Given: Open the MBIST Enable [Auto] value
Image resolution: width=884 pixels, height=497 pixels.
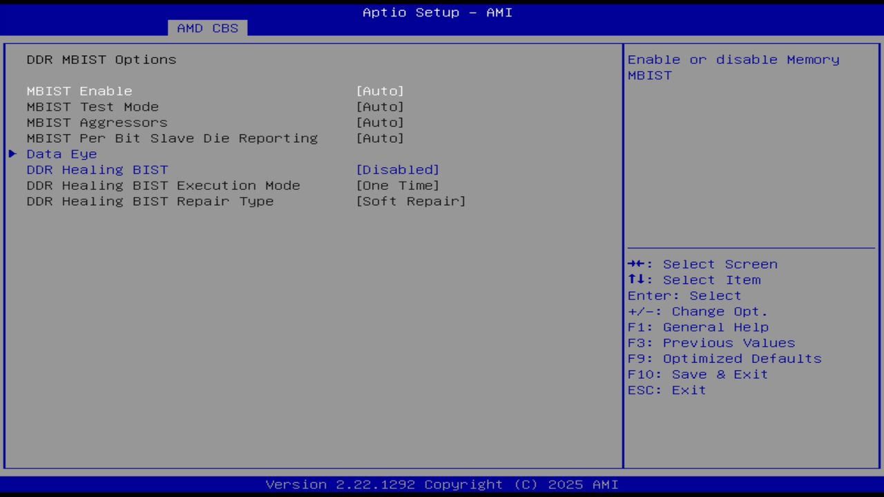Looking at the screenshot, I should pos(380,91).
